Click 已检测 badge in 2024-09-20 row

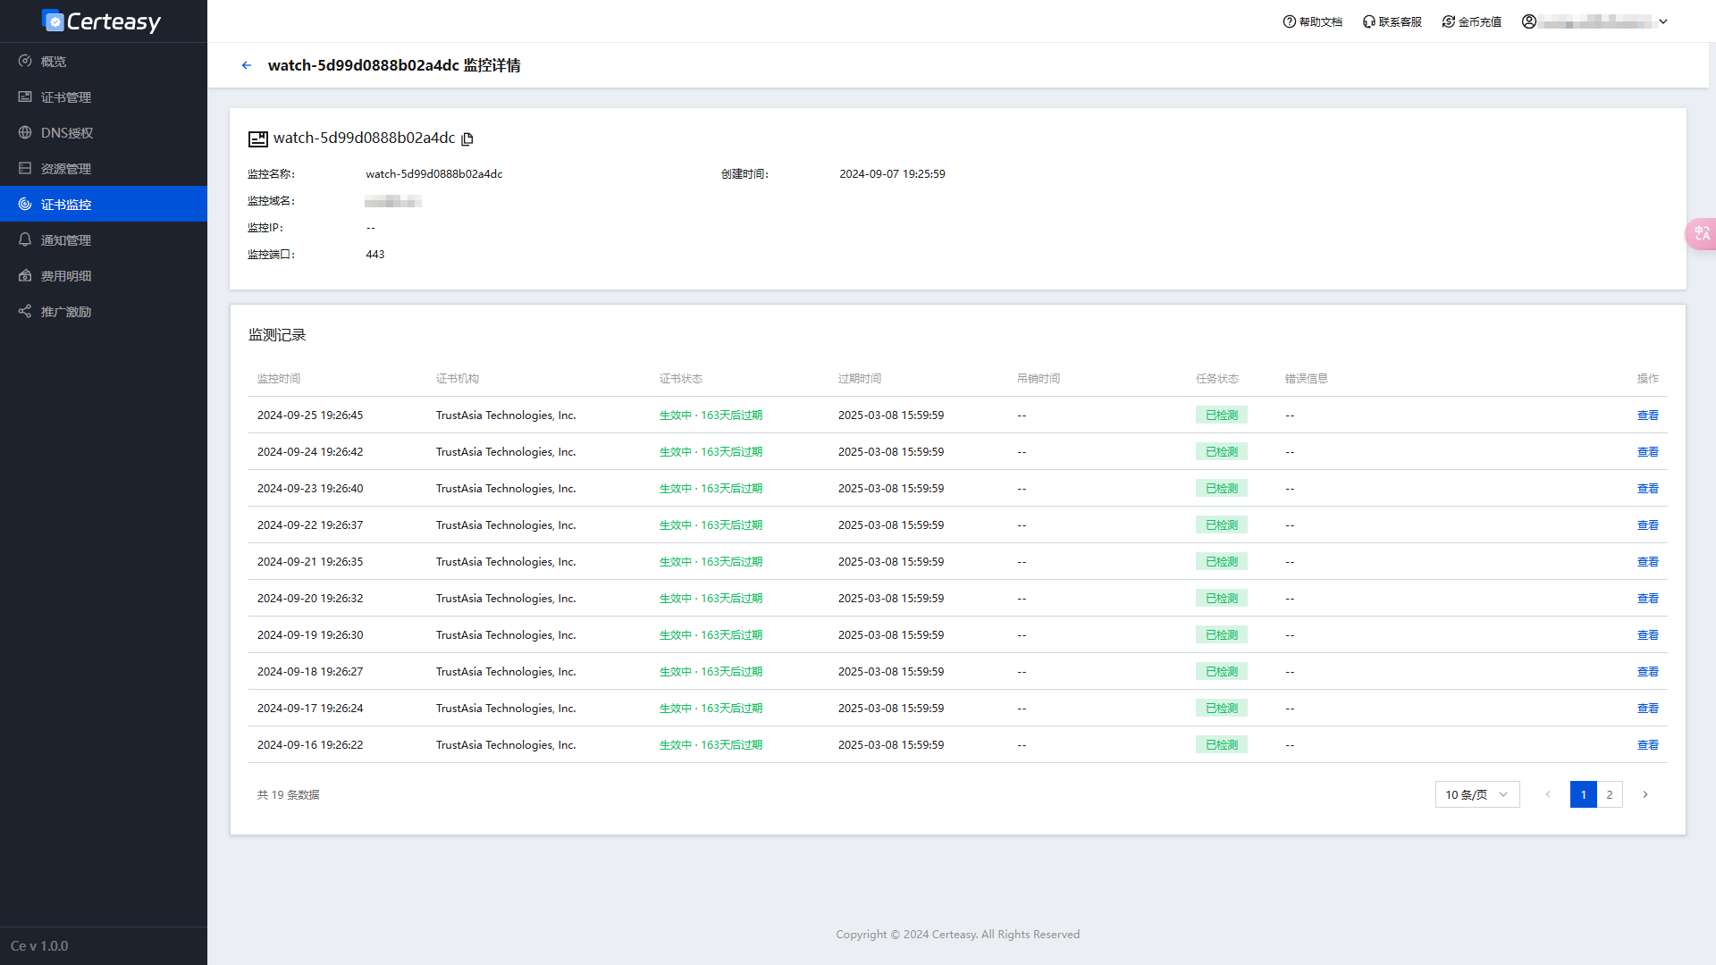click(1222, 599)
